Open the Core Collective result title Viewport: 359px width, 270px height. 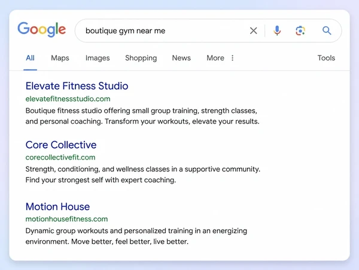[61, 145]
